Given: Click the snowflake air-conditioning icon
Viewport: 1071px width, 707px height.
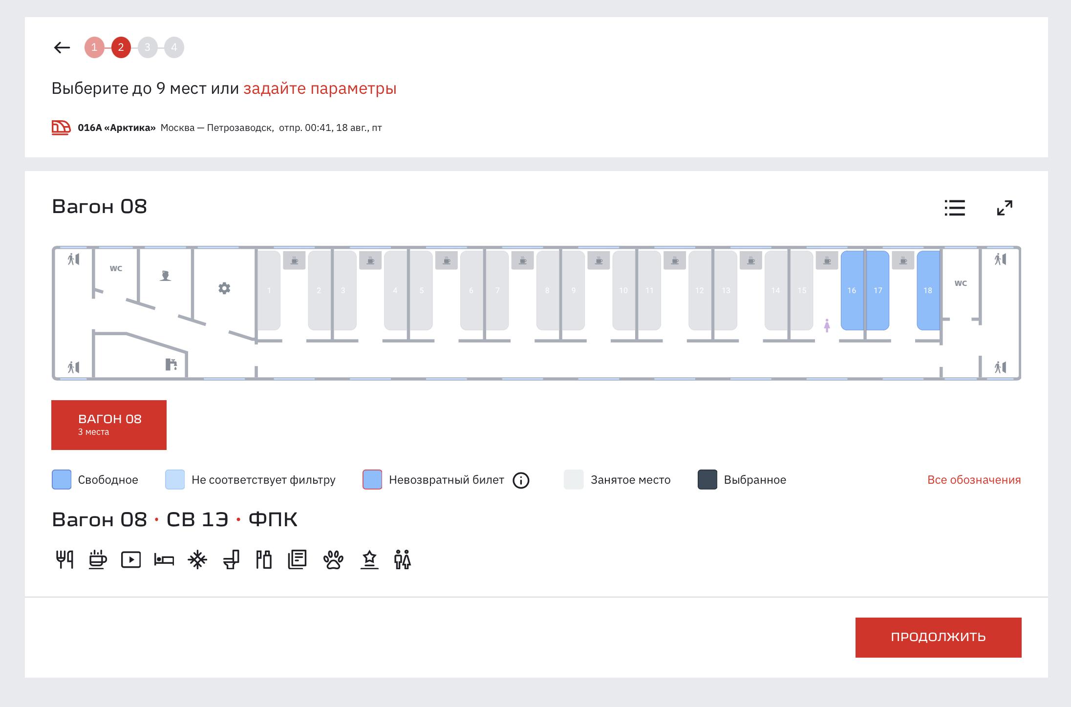Looking at the screenshot, I should click(x=197, y=559).
